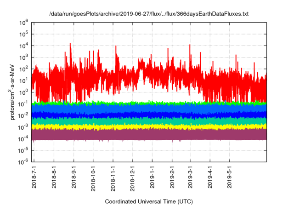Click the y-axis label 10^5
The image size is (294, 206).
pos(23,34)
